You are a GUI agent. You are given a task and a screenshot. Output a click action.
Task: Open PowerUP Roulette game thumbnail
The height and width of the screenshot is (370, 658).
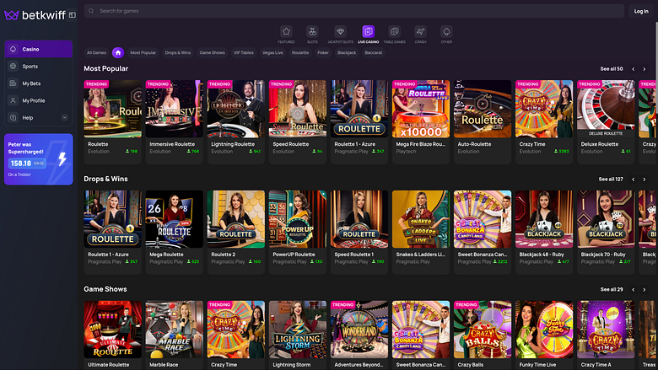click(x=298, y=219)
